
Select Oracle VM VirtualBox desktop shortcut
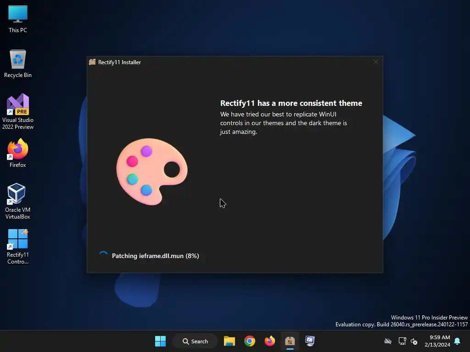(x=18, y=201)
